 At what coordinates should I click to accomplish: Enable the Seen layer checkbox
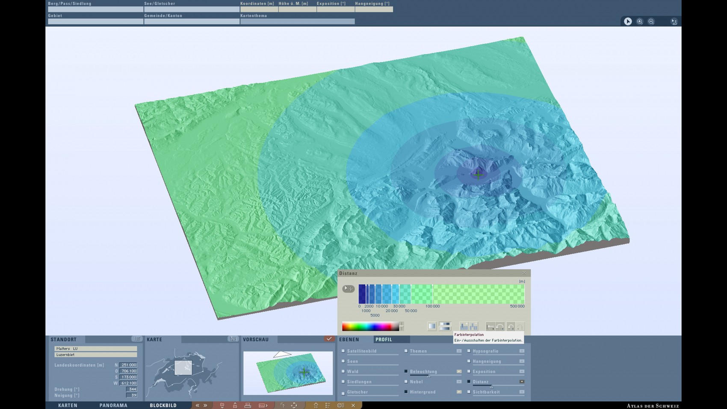coord(343,361)
